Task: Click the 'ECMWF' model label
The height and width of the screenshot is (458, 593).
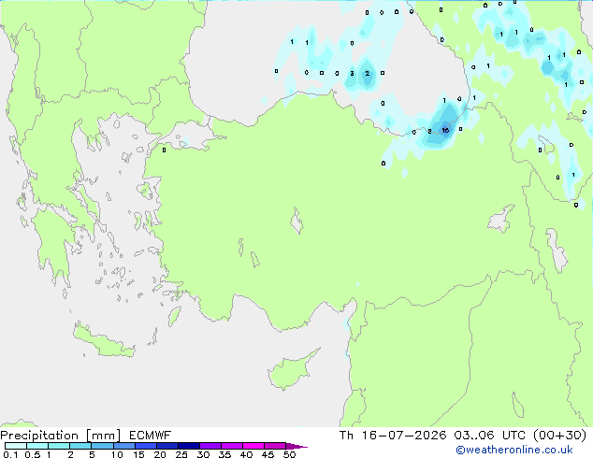Action: pyautogui.click(x=151, y=436)
